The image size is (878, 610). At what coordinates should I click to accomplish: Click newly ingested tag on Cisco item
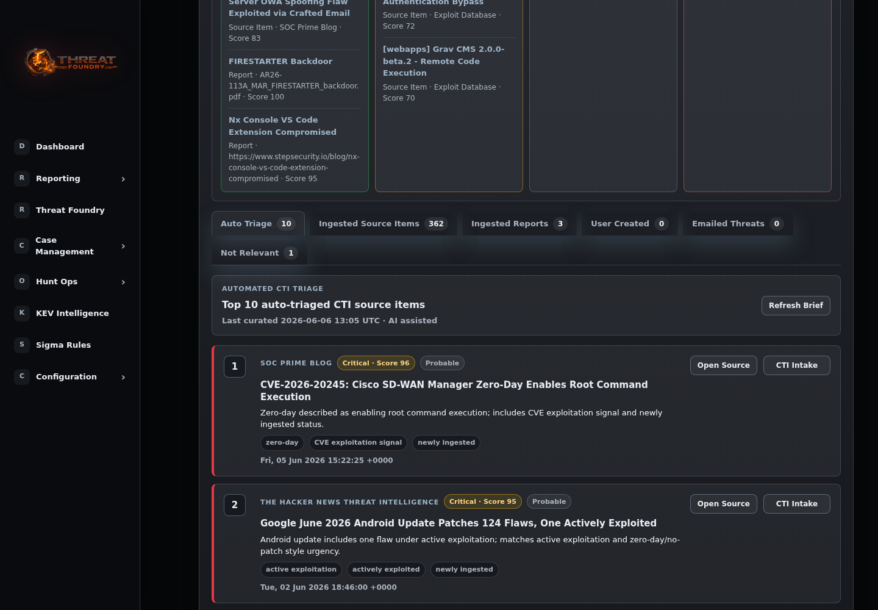[x=446, y=443]
